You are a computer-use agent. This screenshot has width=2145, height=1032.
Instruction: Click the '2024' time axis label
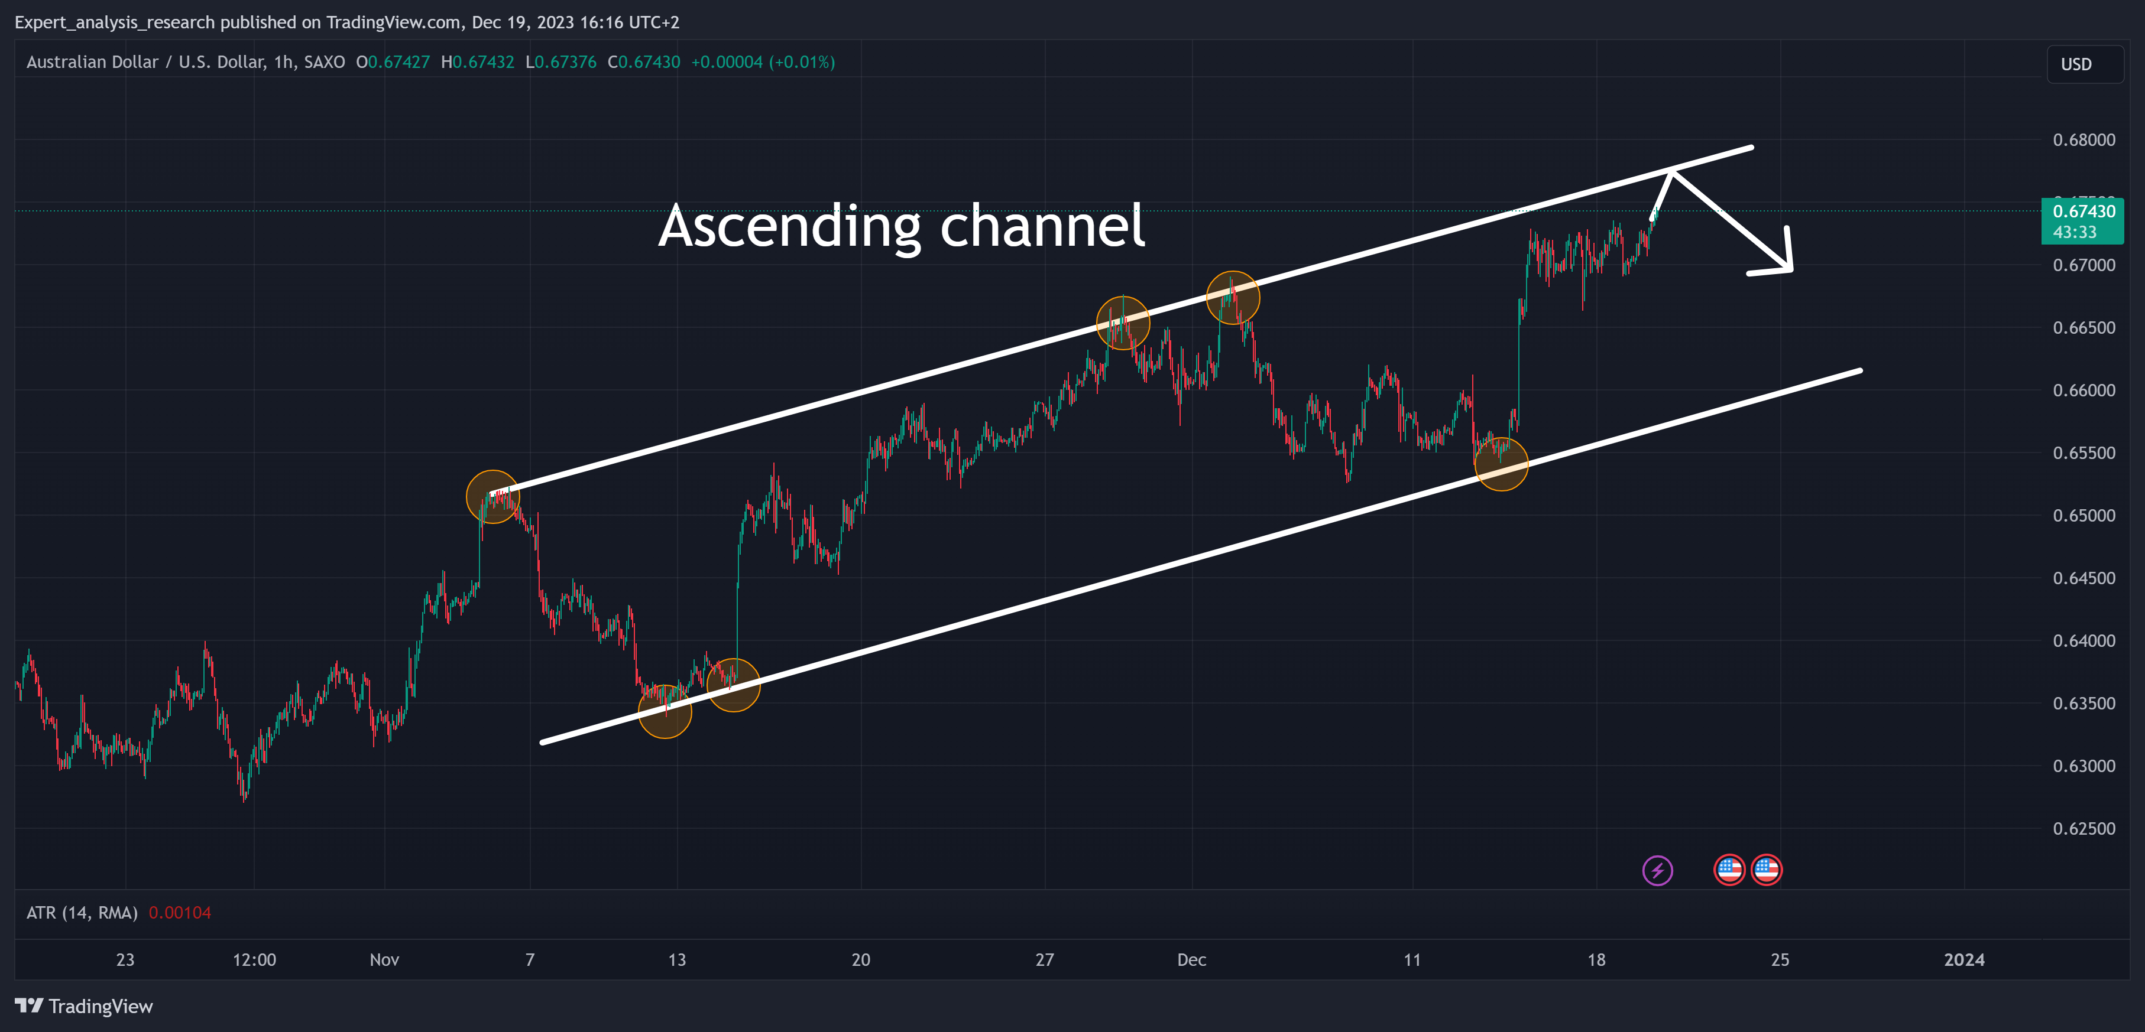(1963, 959)
